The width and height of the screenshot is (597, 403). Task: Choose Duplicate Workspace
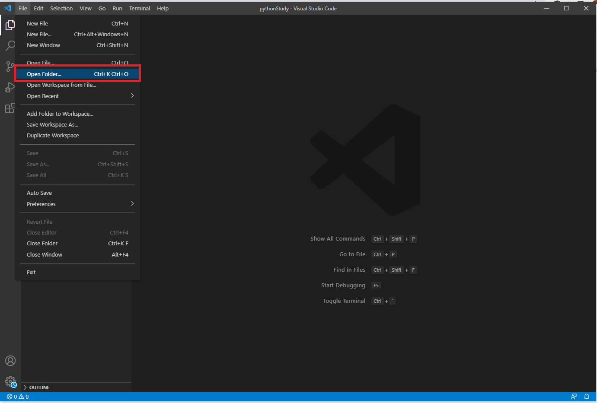[x=78, y=135]
